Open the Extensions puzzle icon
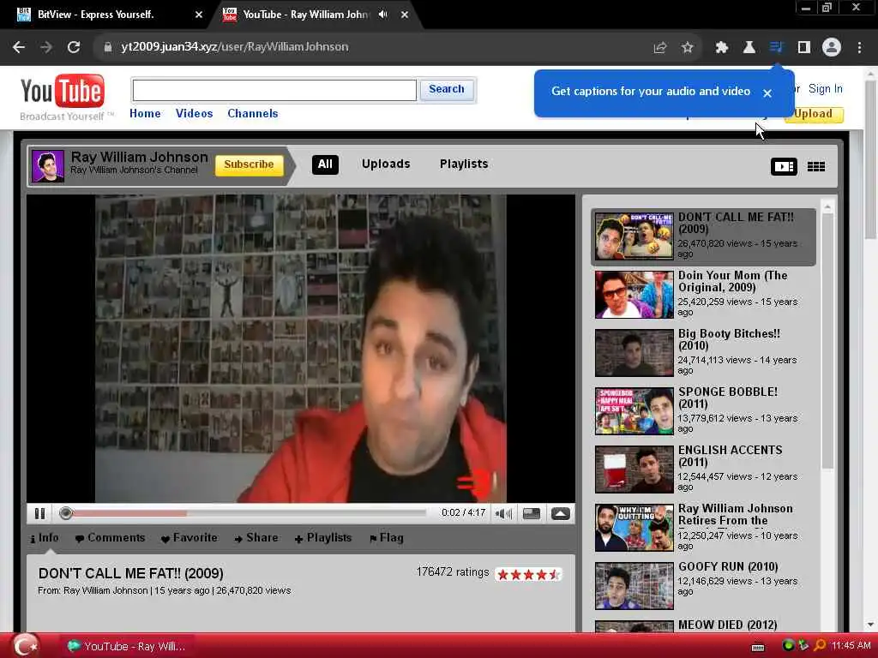The height and width of the screenshot is (658, 878). coord(722,48)
